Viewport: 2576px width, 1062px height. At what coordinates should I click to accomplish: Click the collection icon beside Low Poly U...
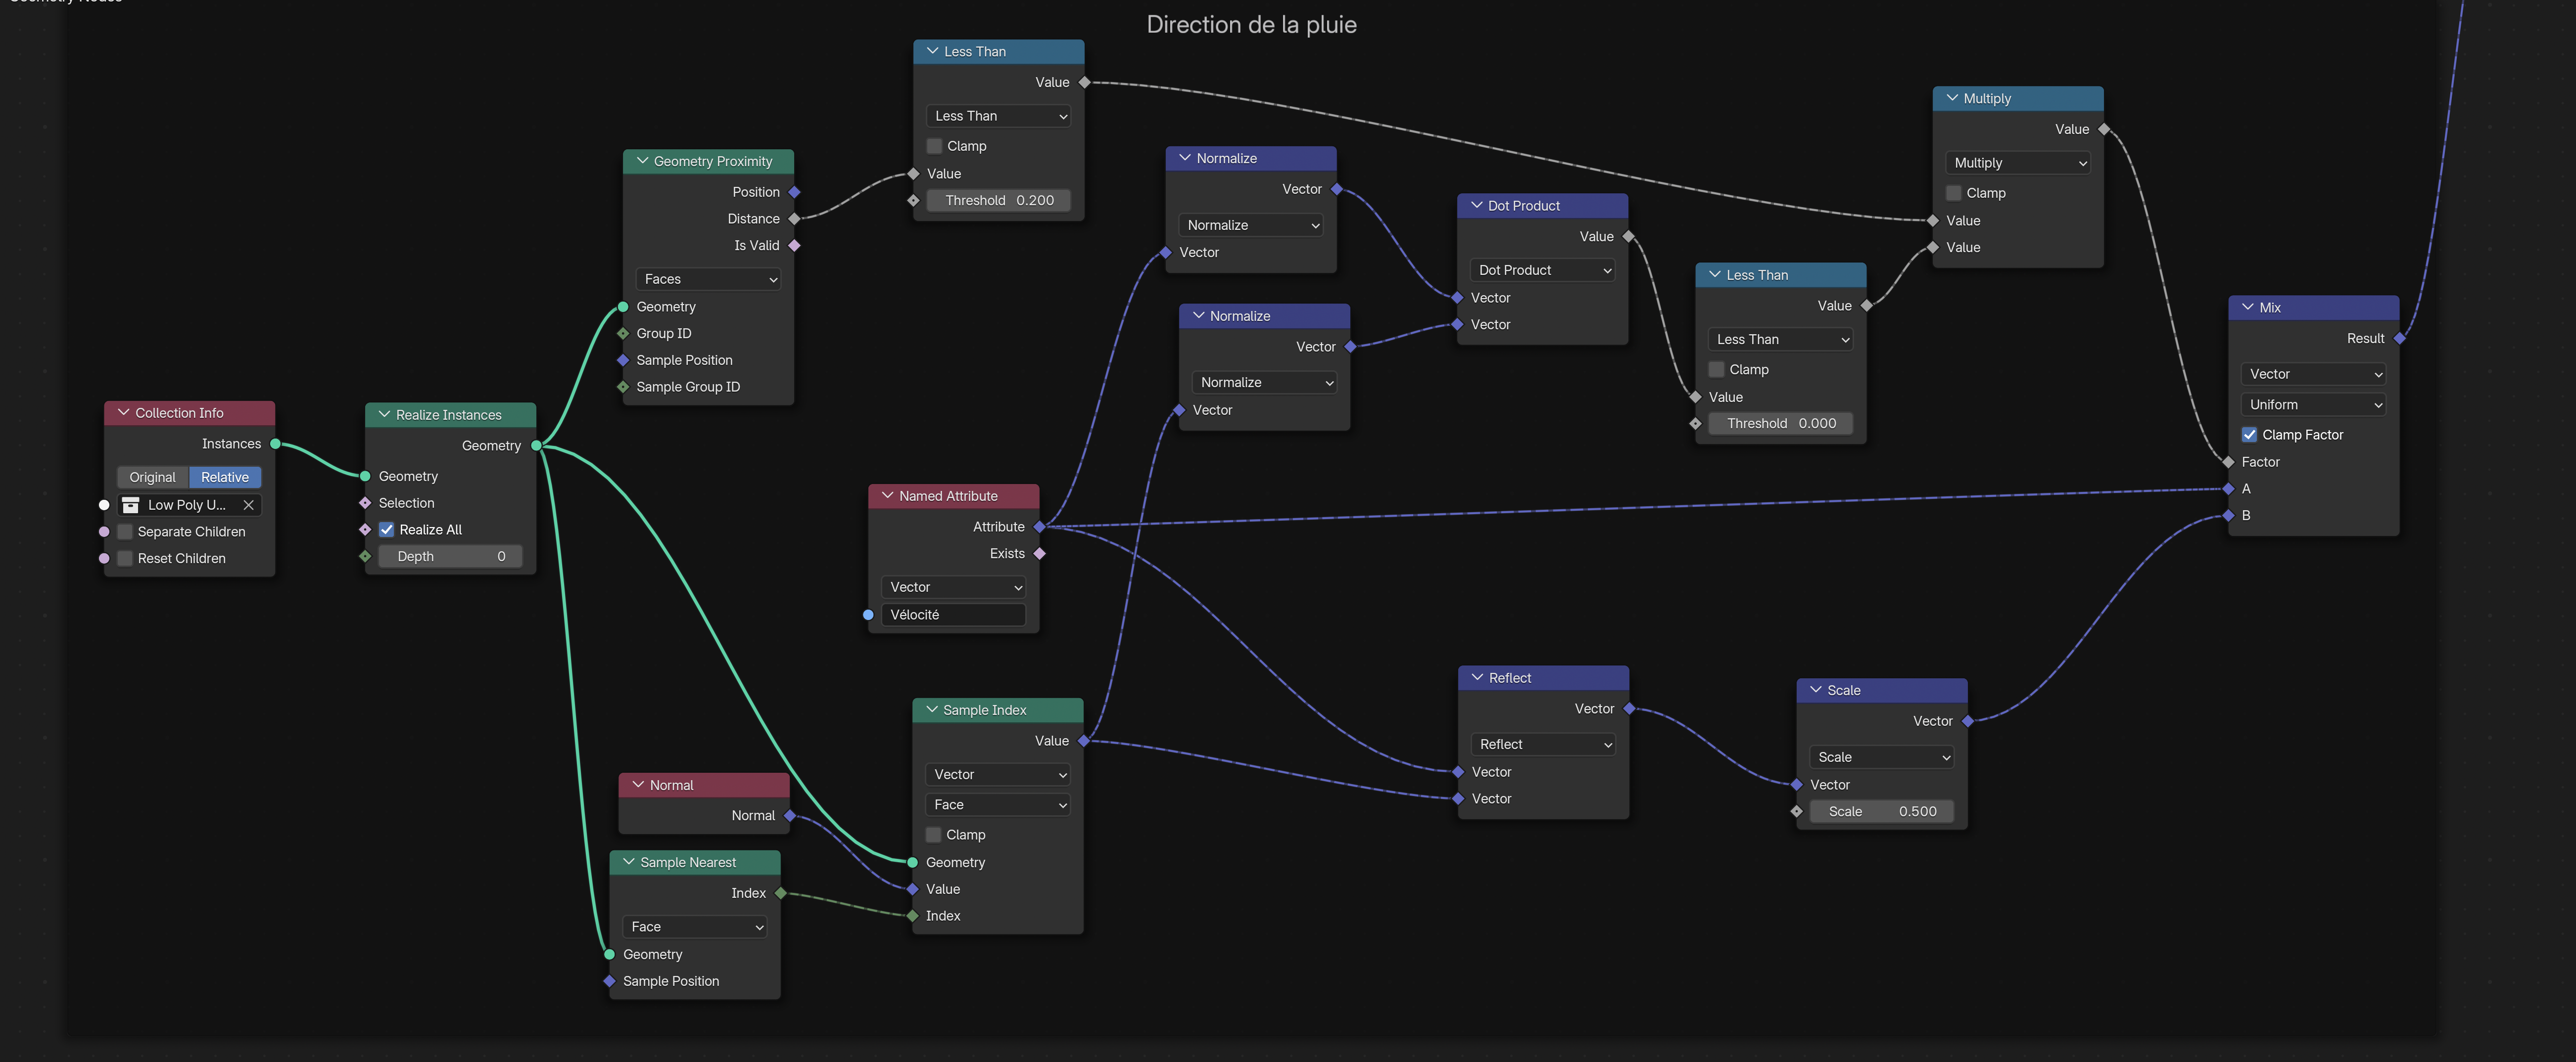point(130,505)
